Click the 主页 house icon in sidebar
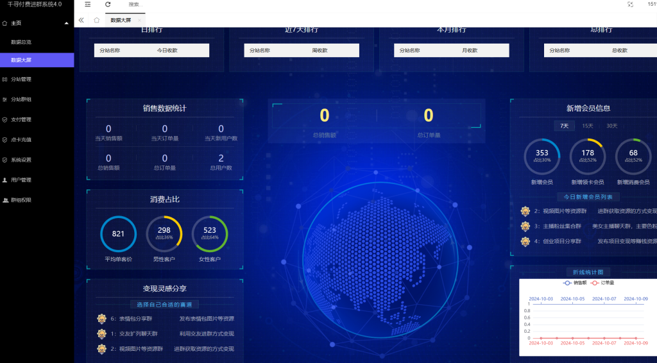Screen dimensions: 657x363 4,23
